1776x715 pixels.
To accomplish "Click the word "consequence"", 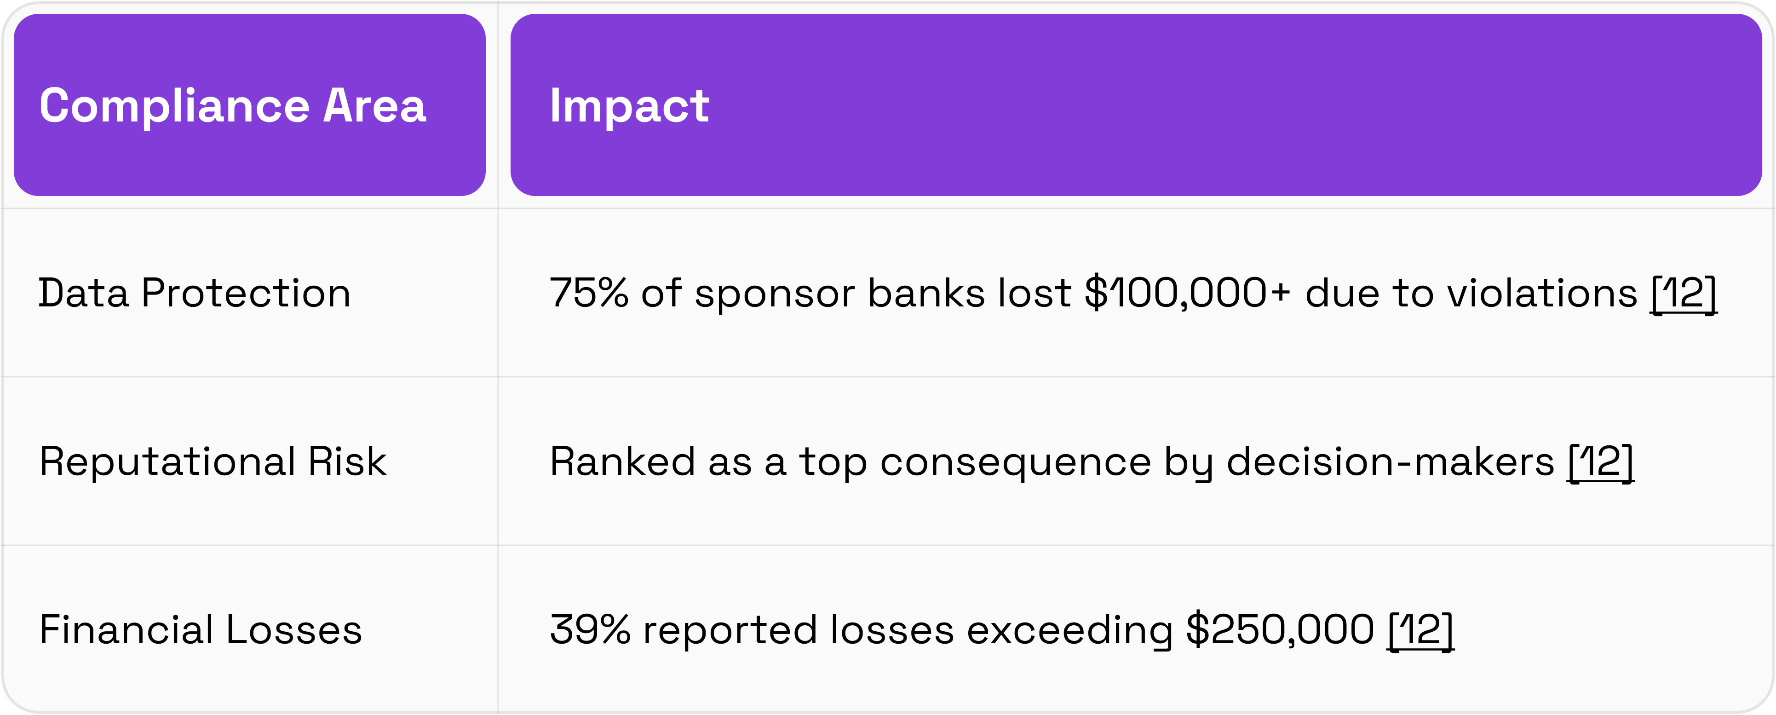I will [x=1016, y=461].
